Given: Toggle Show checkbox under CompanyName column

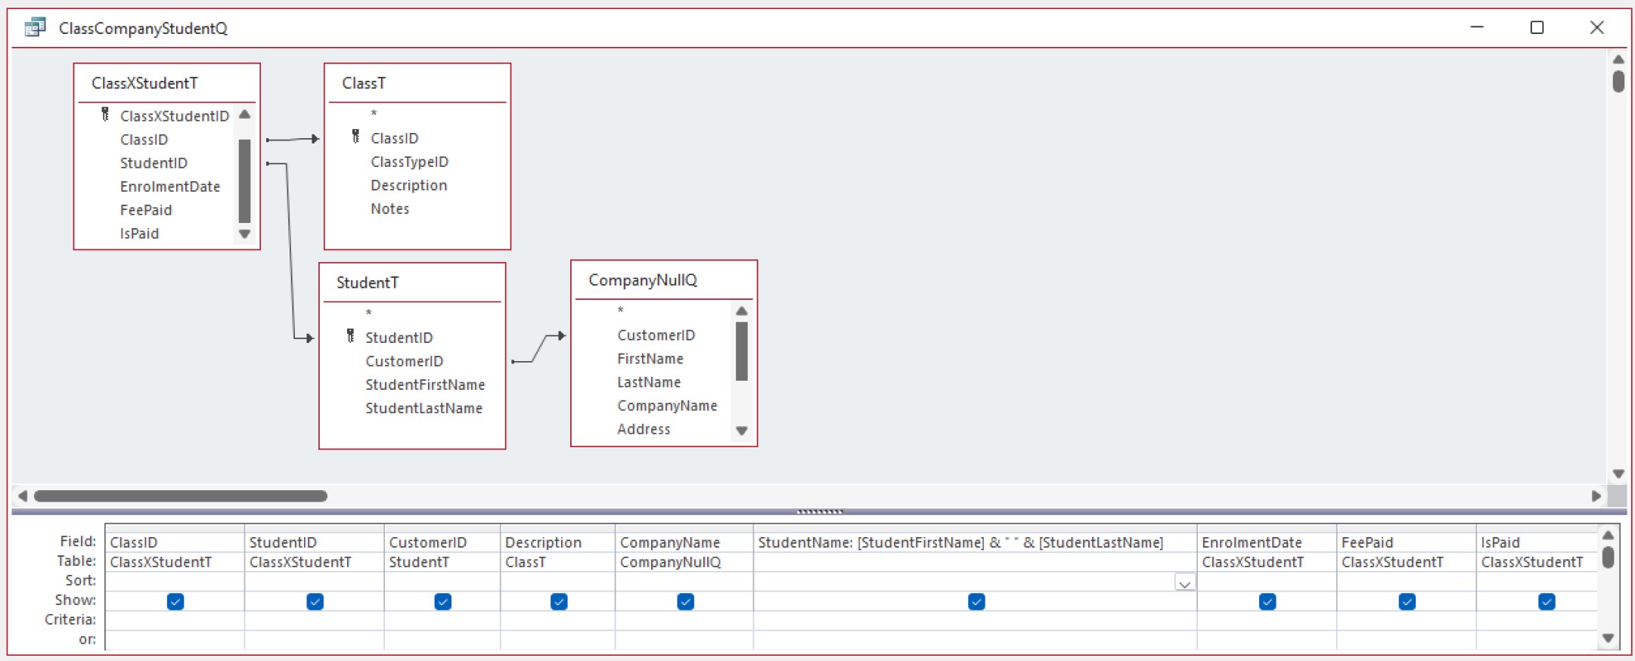Looking at the screenshot, I should pyautogui.click(x=685, y=601).
